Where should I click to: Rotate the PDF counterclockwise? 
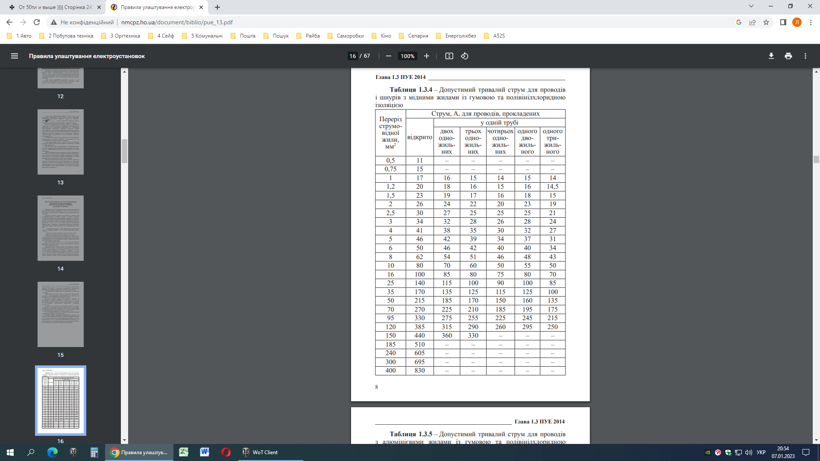coord(465,56)
